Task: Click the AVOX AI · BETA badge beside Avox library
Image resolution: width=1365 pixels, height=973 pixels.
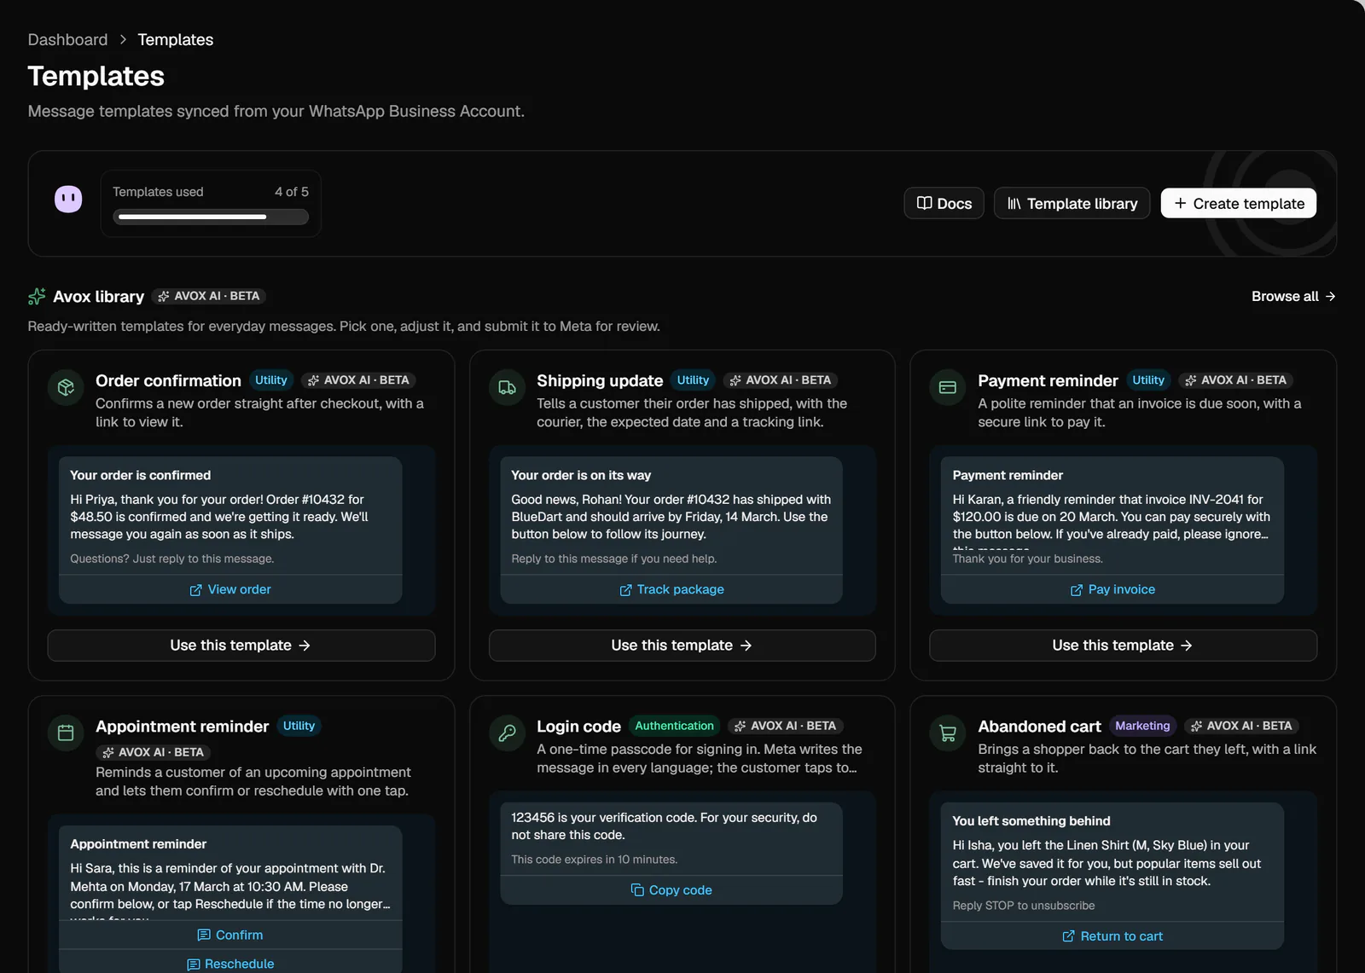Action: (x=209, y=297)
